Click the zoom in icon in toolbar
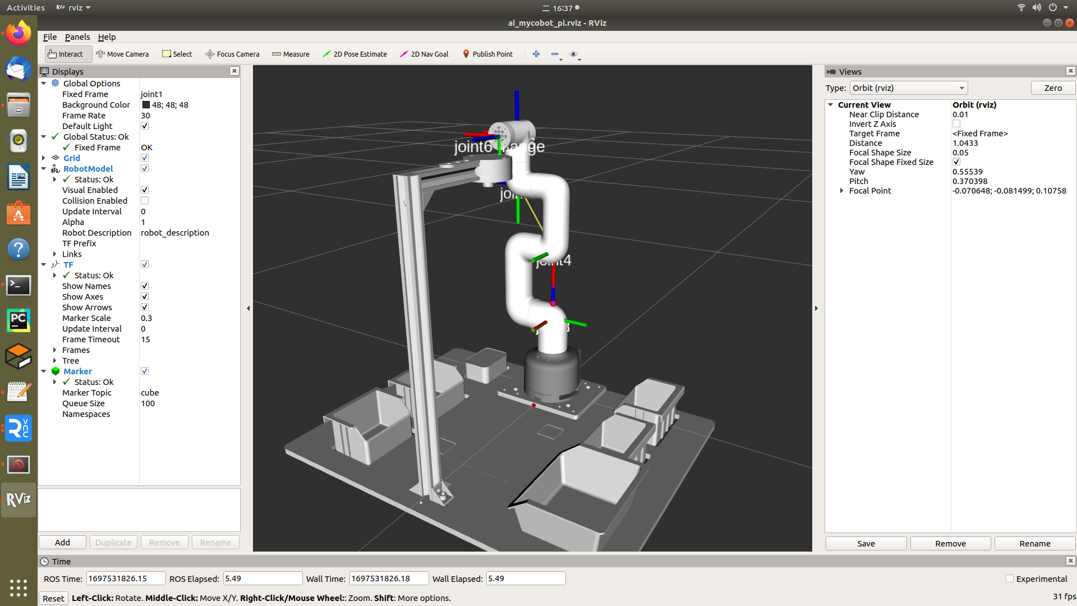Screen dimensions: 1077x606 click(x=536, y=53)
